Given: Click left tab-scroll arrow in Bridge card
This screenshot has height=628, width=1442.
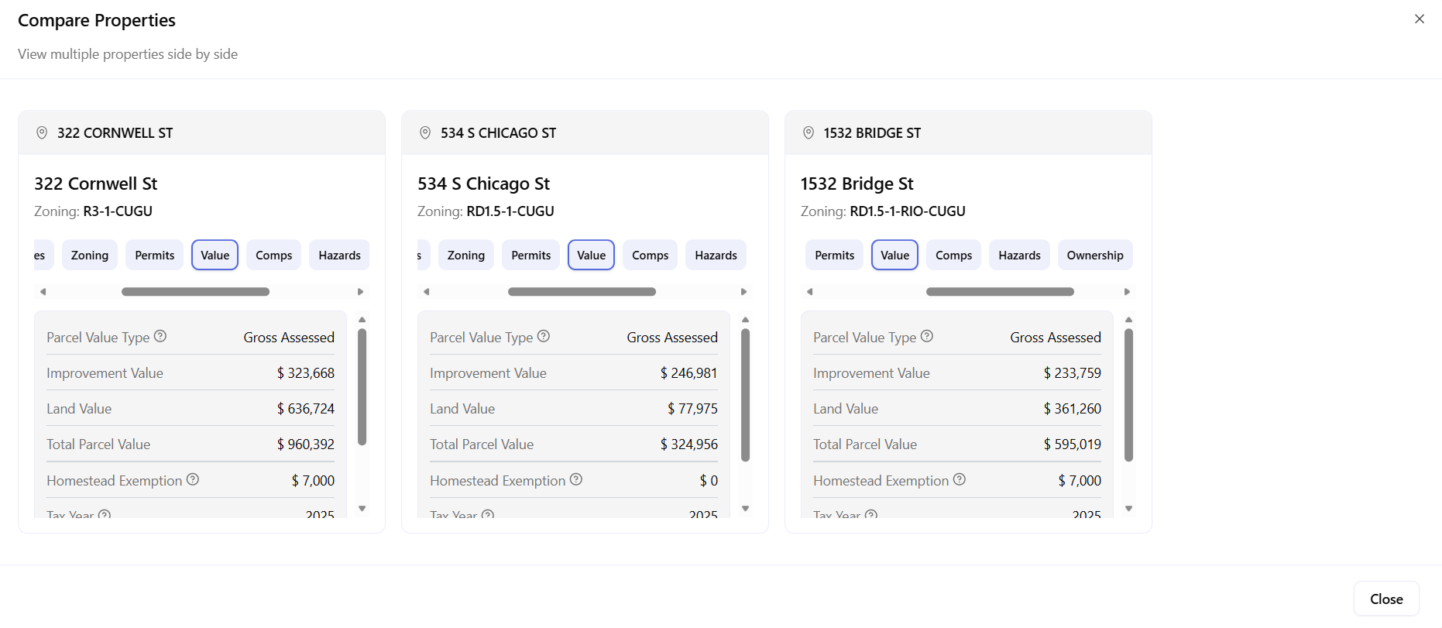Looking at the screenshot, I should 810,292.
